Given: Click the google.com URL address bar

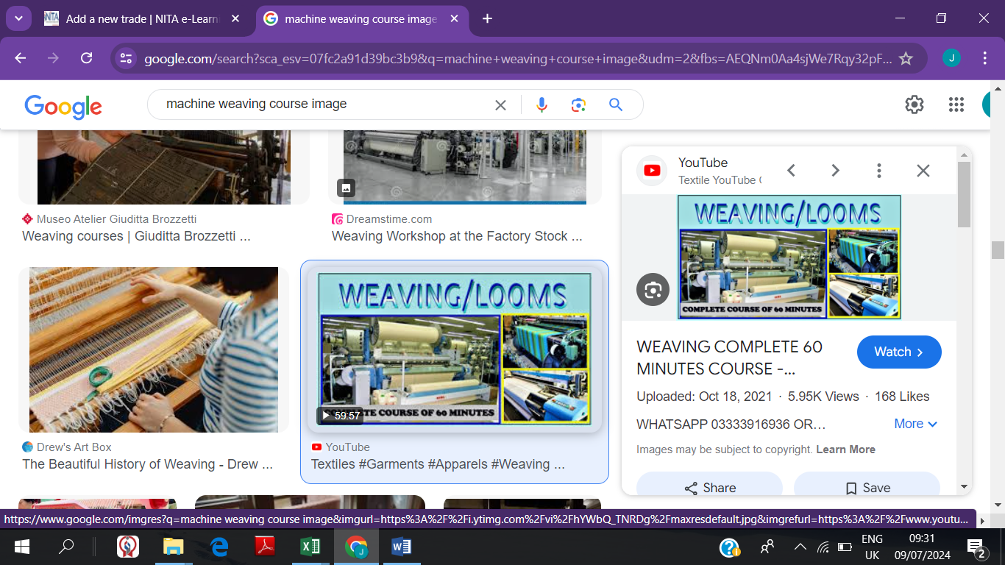Looking at the screenshot, I should pos(517,58).
